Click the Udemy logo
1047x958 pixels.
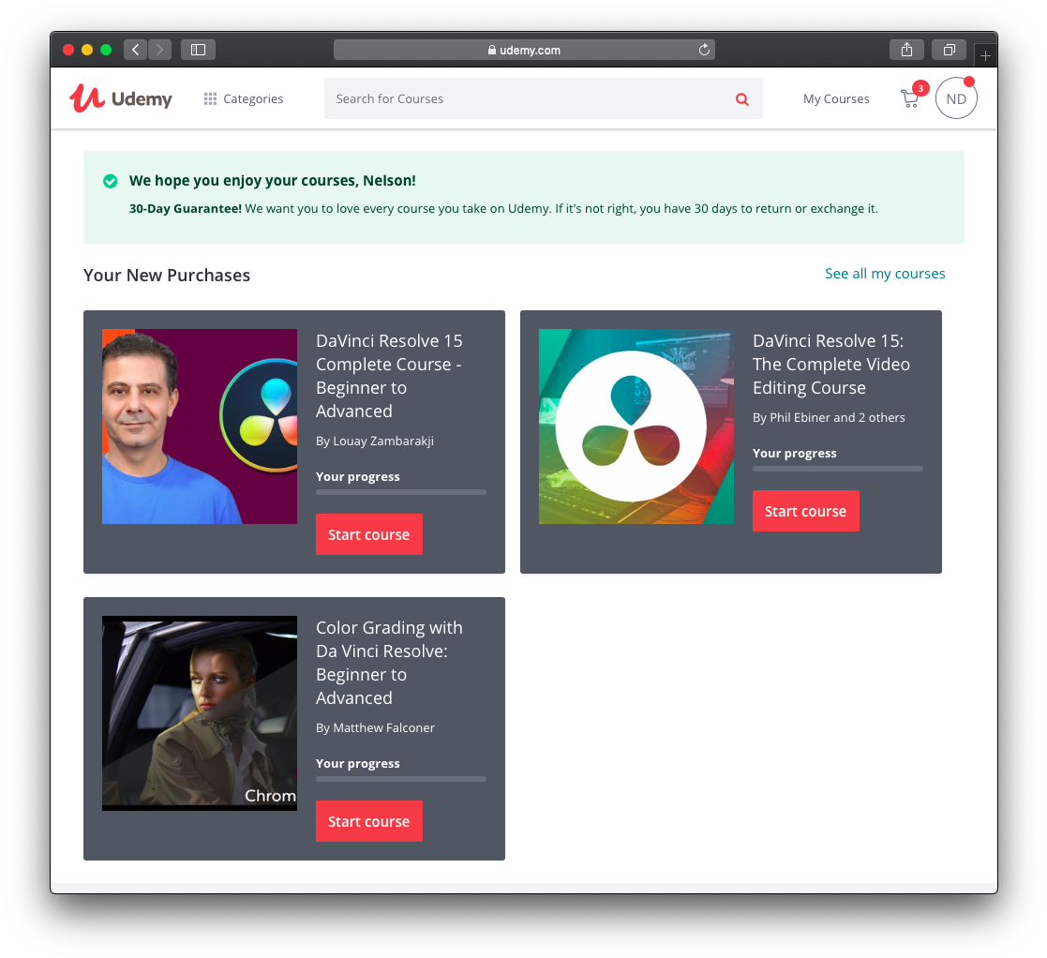[121, 98]
